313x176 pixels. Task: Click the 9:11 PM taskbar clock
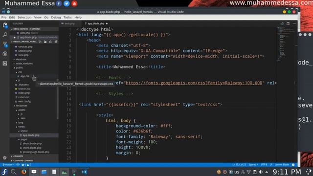287,172
